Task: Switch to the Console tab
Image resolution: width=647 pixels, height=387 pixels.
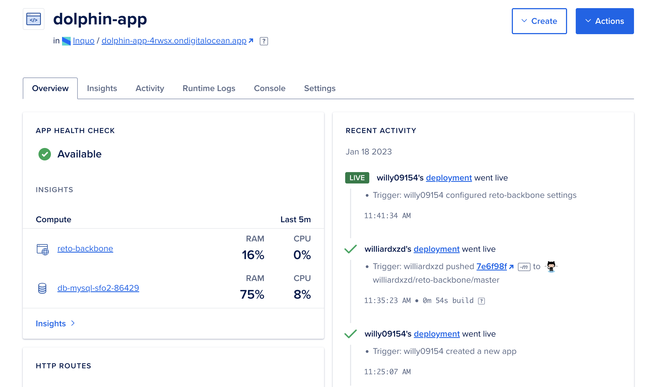Action: (270, 88)
